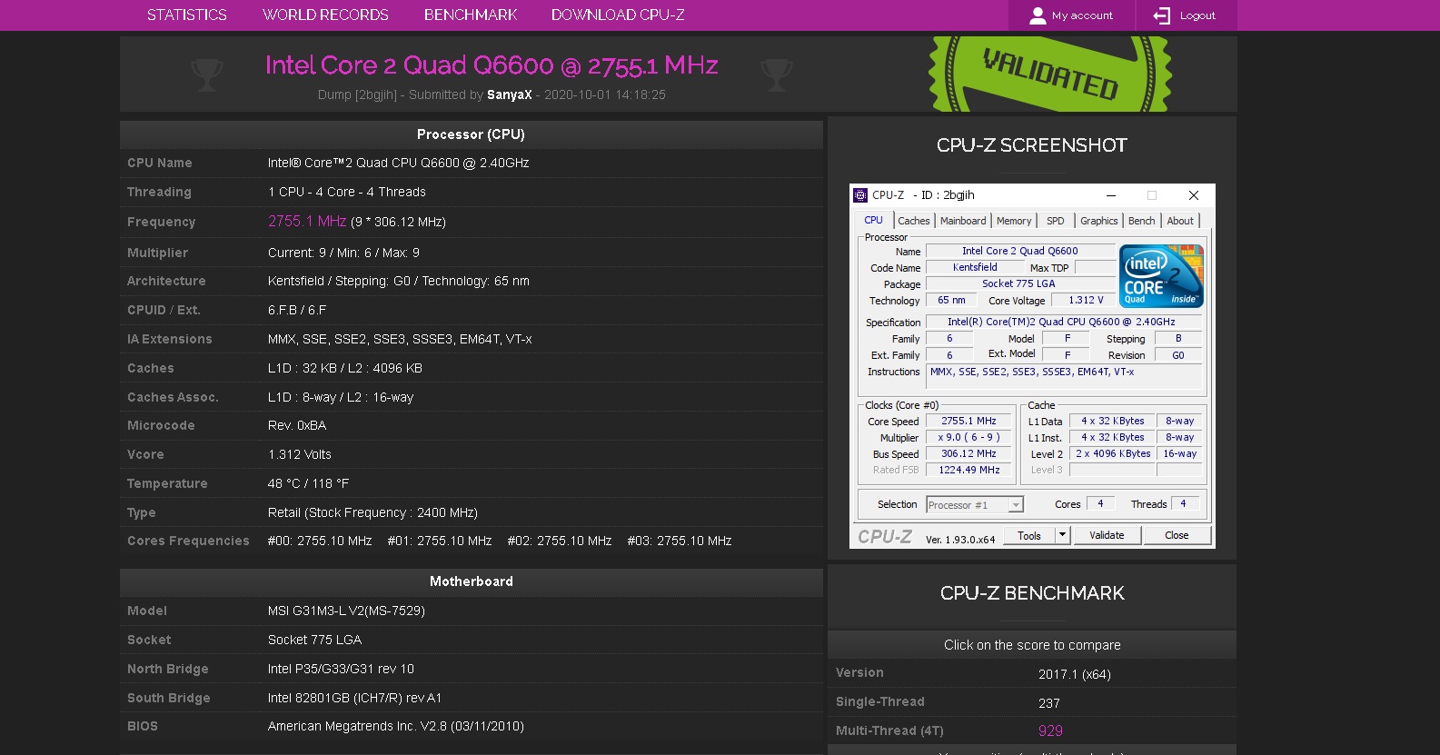Click the Code Name field Kentsfield
Viewport: 1440px width, 755px height.
975,267
